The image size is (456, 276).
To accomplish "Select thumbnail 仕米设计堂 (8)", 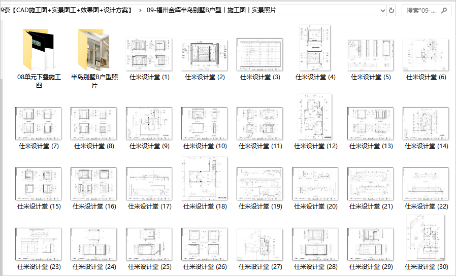I will tap(93, 123).
